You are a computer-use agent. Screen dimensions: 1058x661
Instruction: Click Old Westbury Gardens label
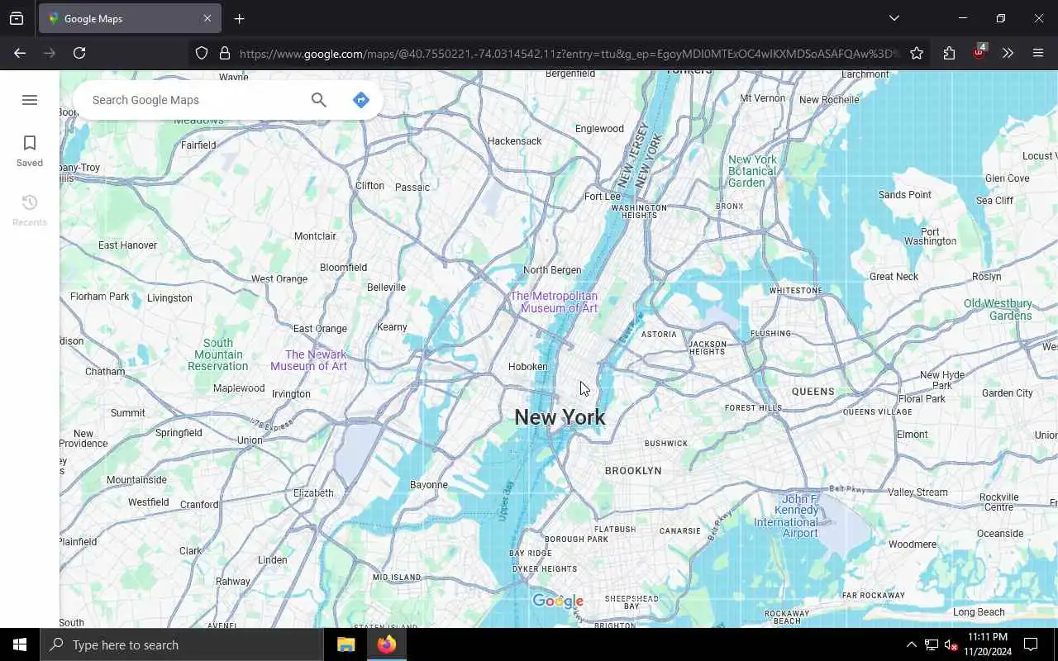(998, 309)
